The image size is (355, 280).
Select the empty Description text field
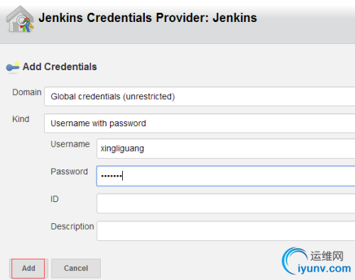coord(226,231)
